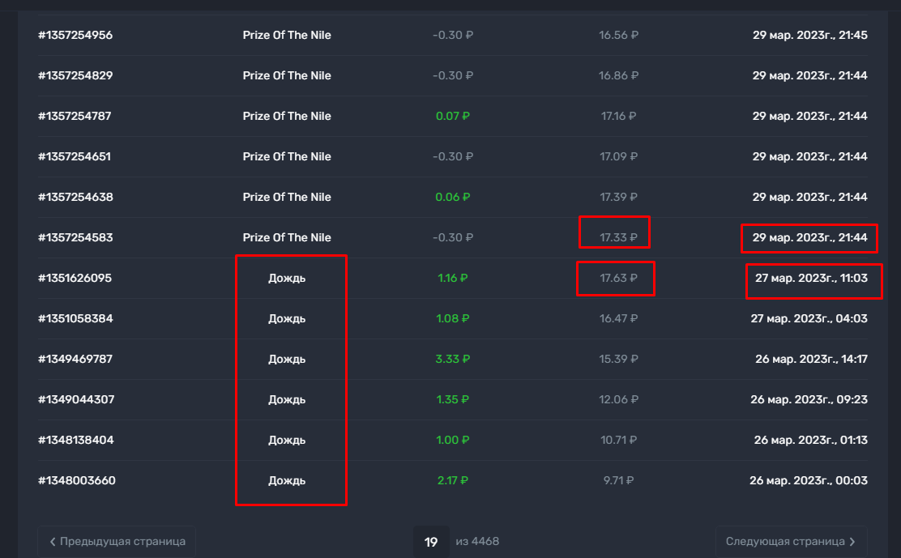
Task: Click the 3.33 ₽ Дождь payout amount
Action: [453, 359]
